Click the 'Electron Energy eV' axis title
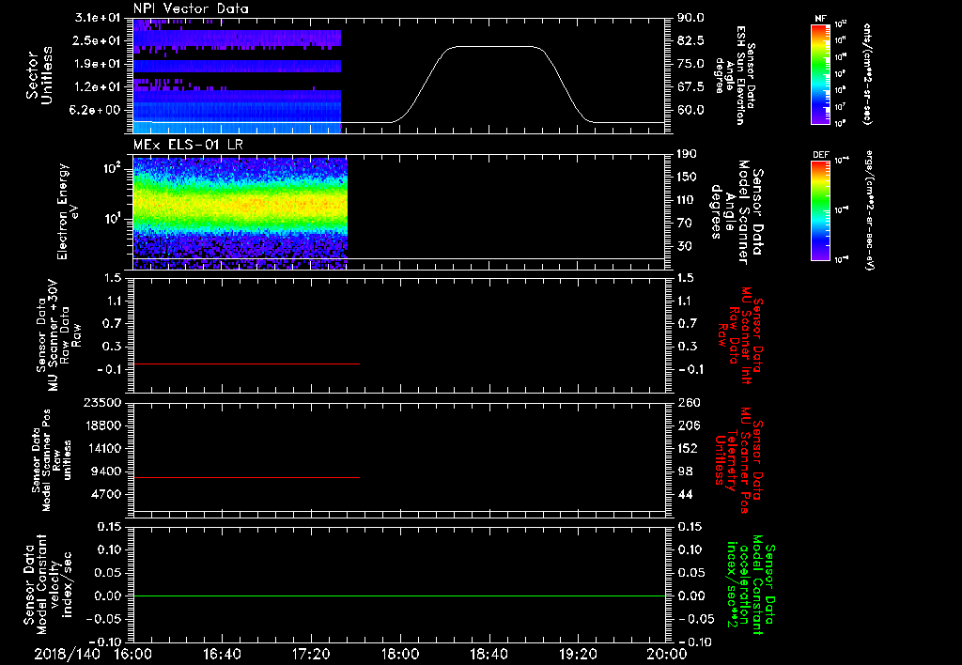Screen dimensions: 962x665 click(x=68, y=211)
